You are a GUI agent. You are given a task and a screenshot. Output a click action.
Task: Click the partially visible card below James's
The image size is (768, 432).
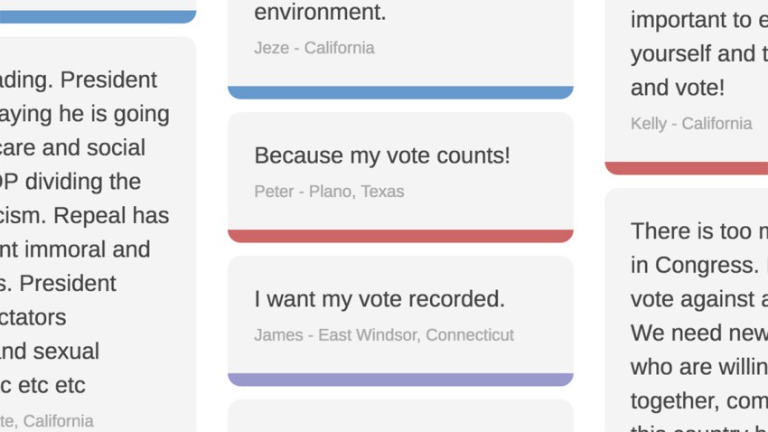tap(400, 416)
